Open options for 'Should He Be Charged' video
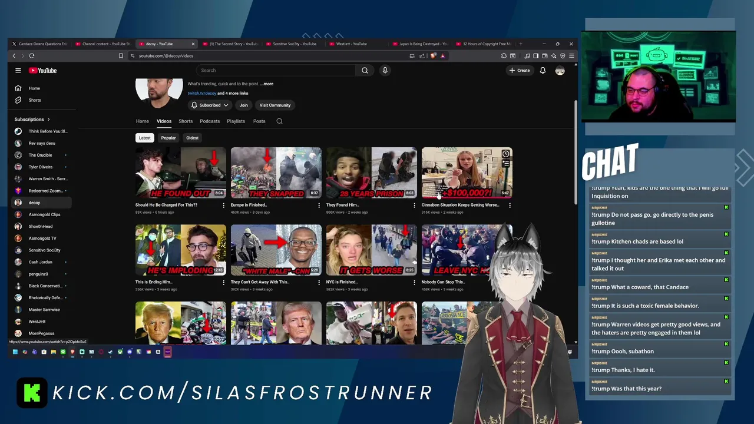This screenshot has height=424, width=754. click(223, 206)
